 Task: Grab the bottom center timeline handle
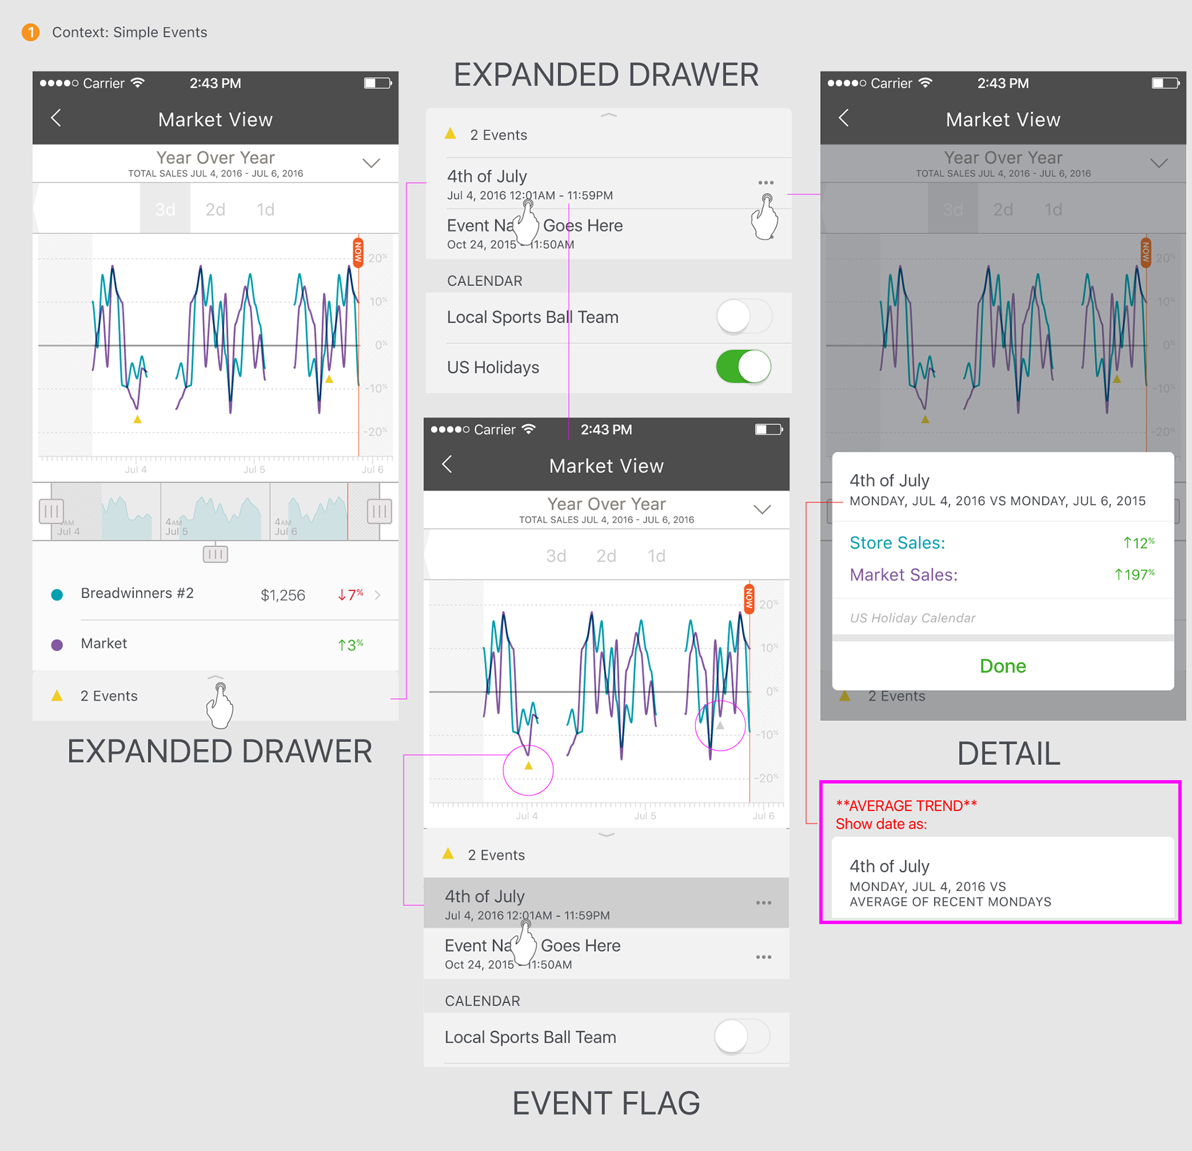[x=215, y=554]
